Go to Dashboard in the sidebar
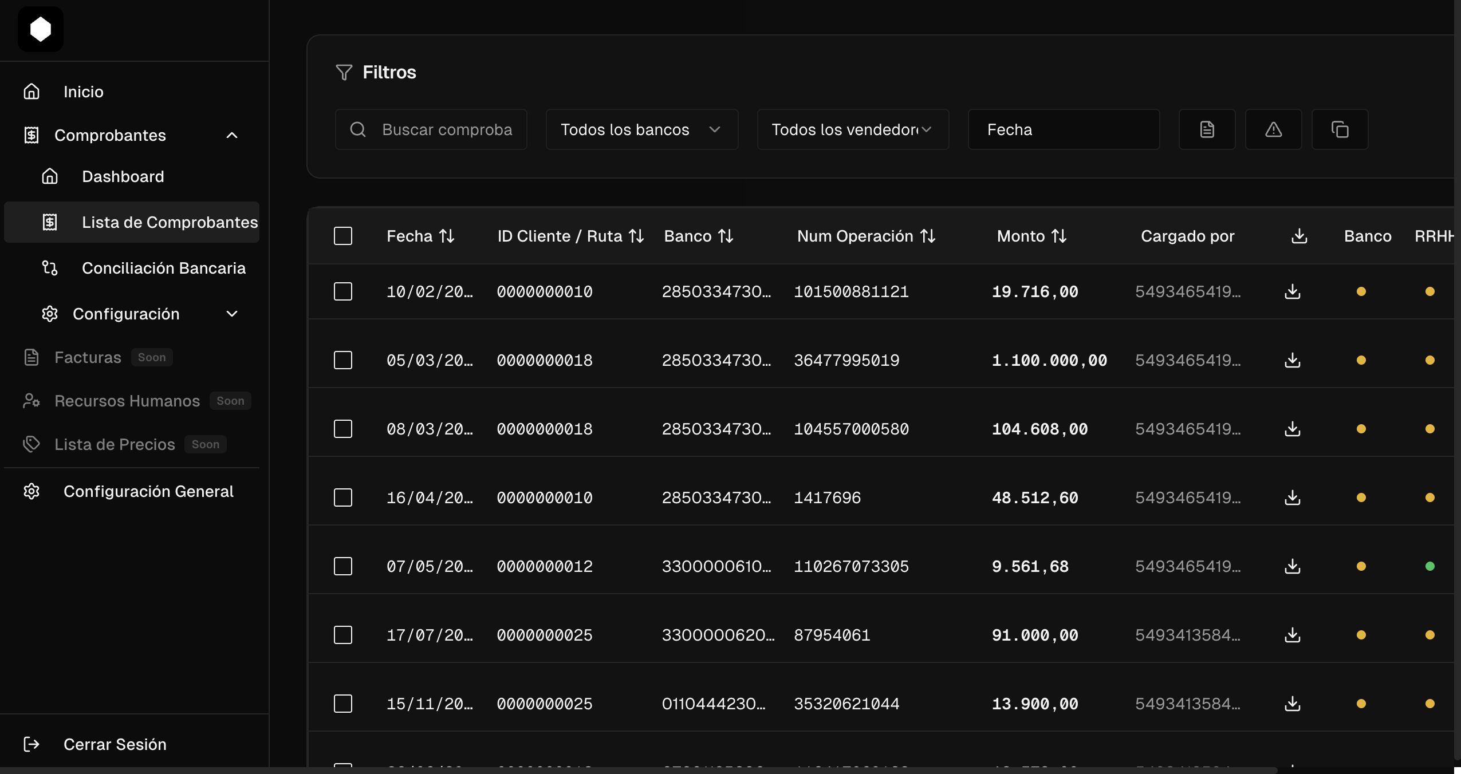Image resolution: width=1461 pixels, height=774 pixels. [x=123, y=176]
